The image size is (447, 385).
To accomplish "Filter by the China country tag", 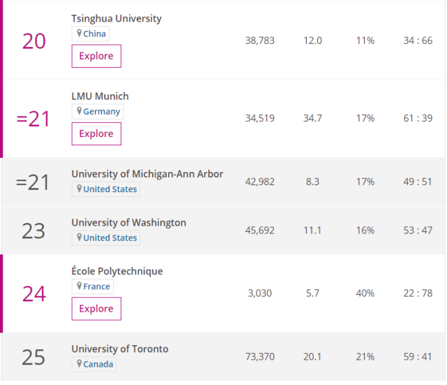I will [95, 34].
